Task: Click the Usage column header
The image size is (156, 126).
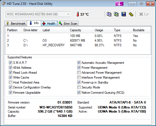Action: [x=102, y=30]
